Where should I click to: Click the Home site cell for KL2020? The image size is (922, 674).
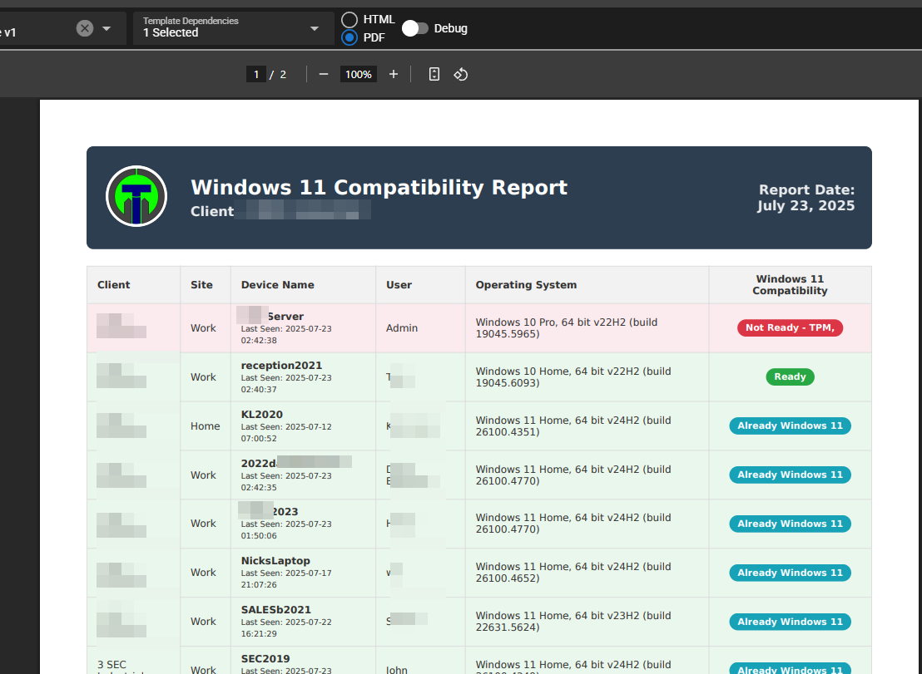206,426
